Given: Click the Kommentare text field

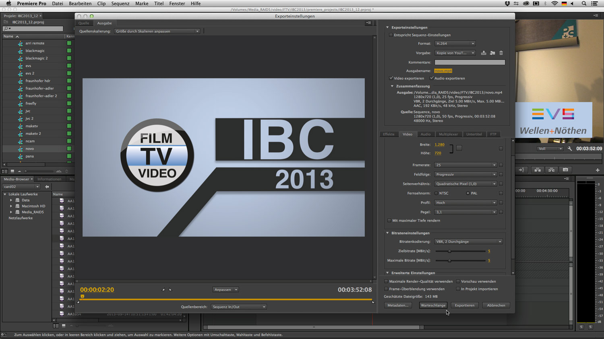Looking at the screenshot, I should 470,62.
